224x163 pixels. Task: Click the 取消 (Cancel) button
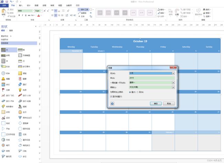tap(169, 104)
